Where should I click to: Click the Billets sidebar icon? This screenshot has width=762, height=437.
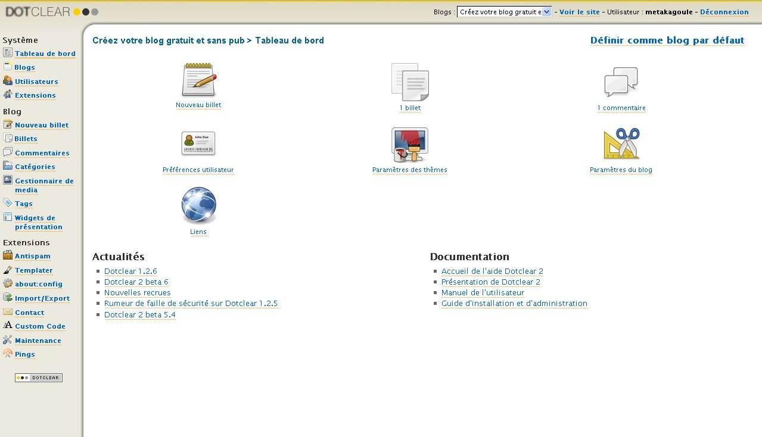click(8, 138)
